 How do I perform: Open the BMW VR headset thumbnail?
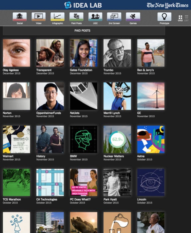[x=84, y=139]
